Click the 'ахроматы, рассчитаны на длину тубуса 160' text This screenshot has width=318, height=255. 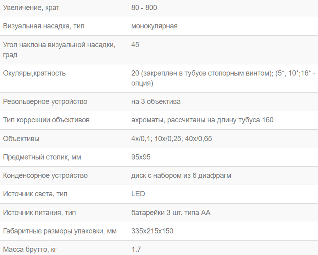tap(202, 120)
